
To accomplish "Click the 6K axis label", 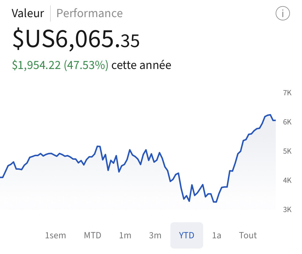I will 287,122.
